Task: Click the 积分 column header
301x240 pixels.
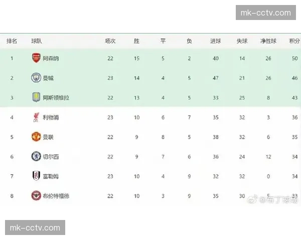Action: click(x=294, y=41)
